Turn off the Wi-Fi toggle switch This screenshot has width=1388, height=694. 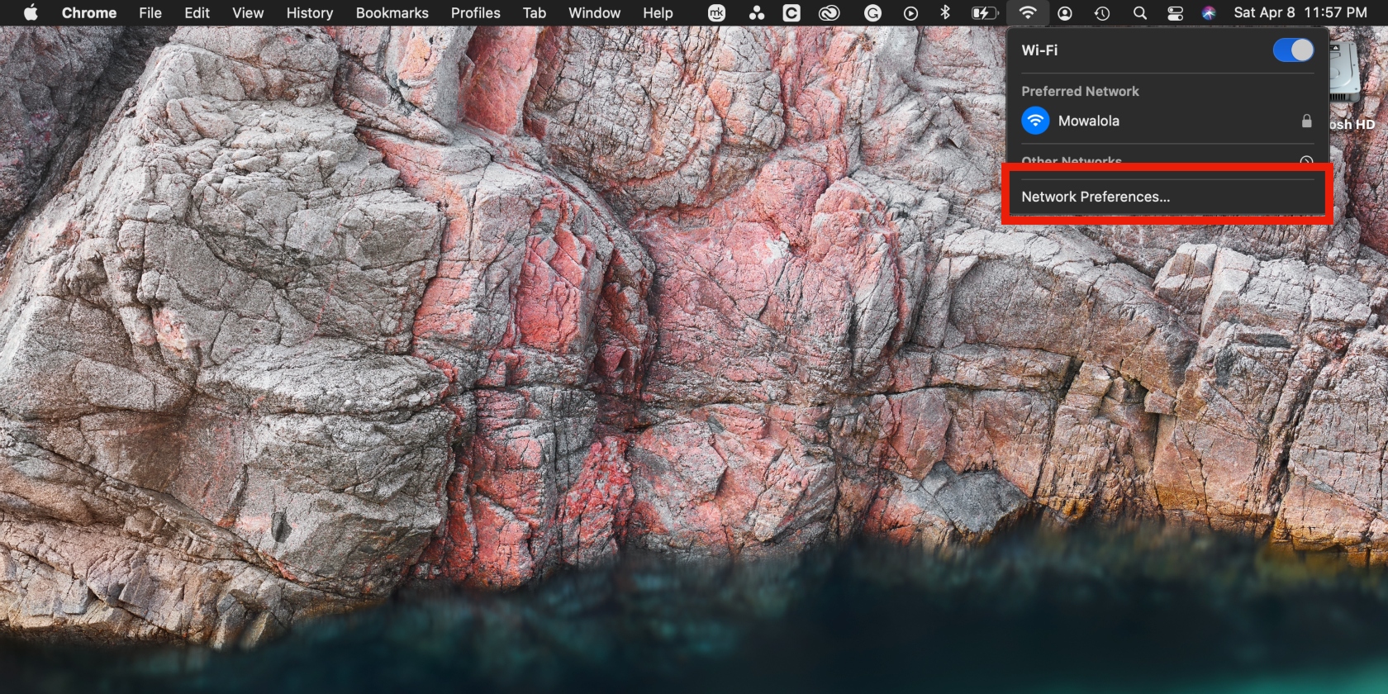click(1293, 50)
